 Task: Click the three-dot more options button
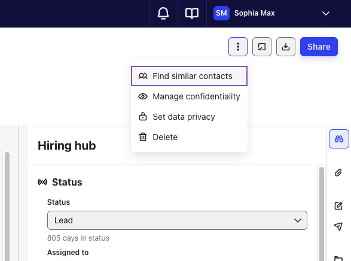(x=238, y=47)
